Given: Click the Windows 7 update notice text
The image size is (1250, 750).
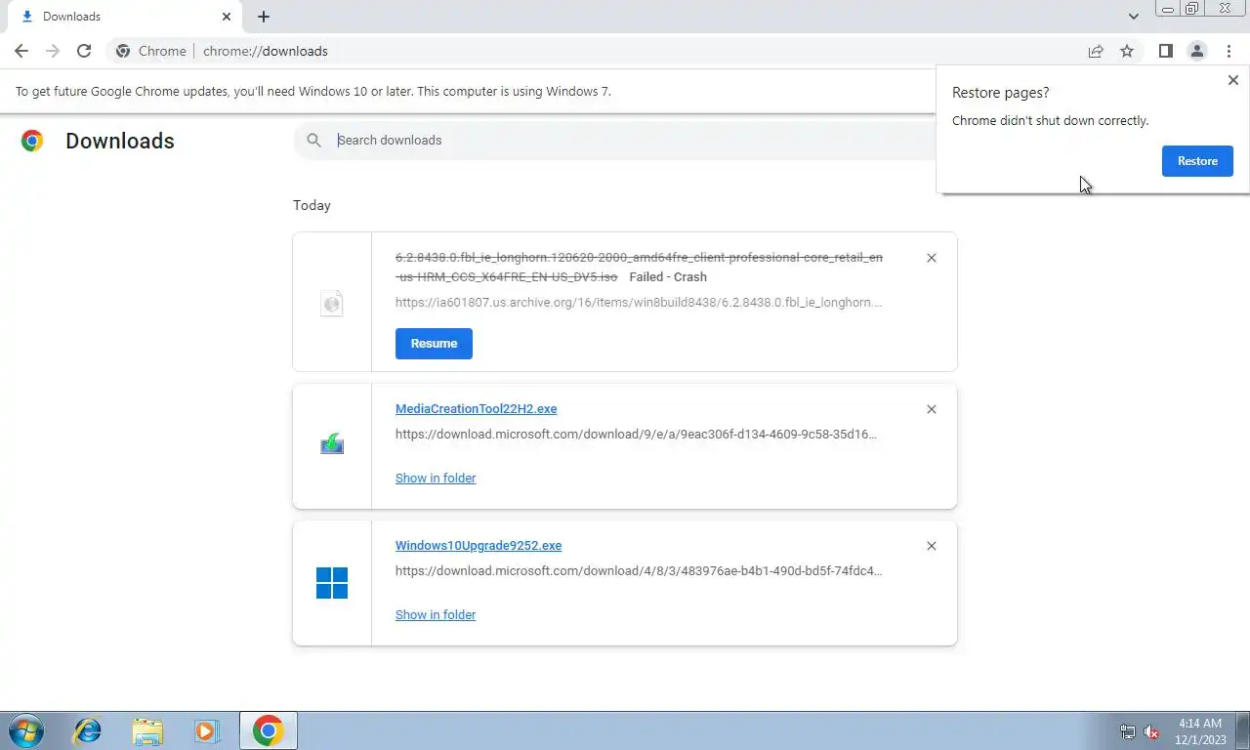Looking at the screenshot, I should pyautogui.click(x=313, y=91).
